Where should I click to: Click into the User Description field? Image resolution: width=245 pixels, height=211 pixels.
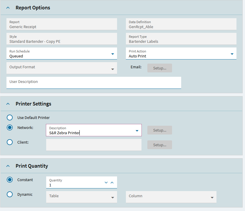pyautogui.click(x=94, y=83)
